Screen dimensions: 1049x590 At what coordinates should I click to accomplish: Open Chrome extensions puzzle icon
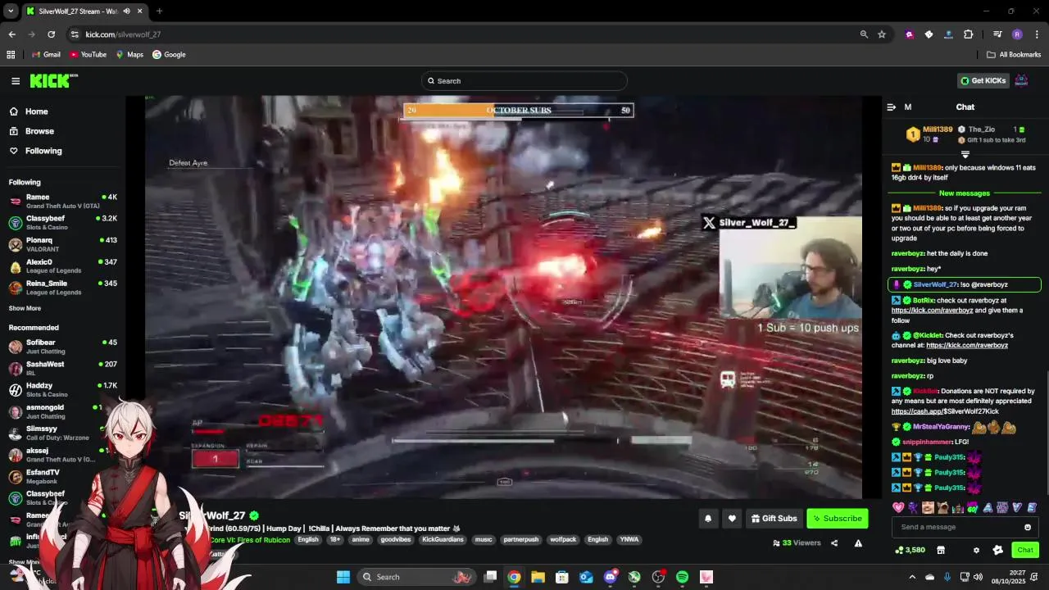tap(968, 34)
